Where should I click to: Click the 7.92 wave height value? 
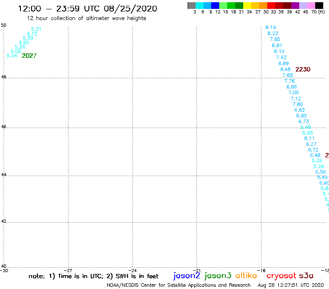pos(281,57)
